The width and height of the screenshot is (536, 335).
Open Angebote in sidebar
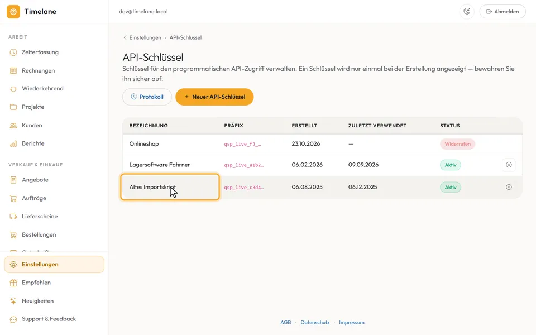pyautogui.click(x=54, y=180)
